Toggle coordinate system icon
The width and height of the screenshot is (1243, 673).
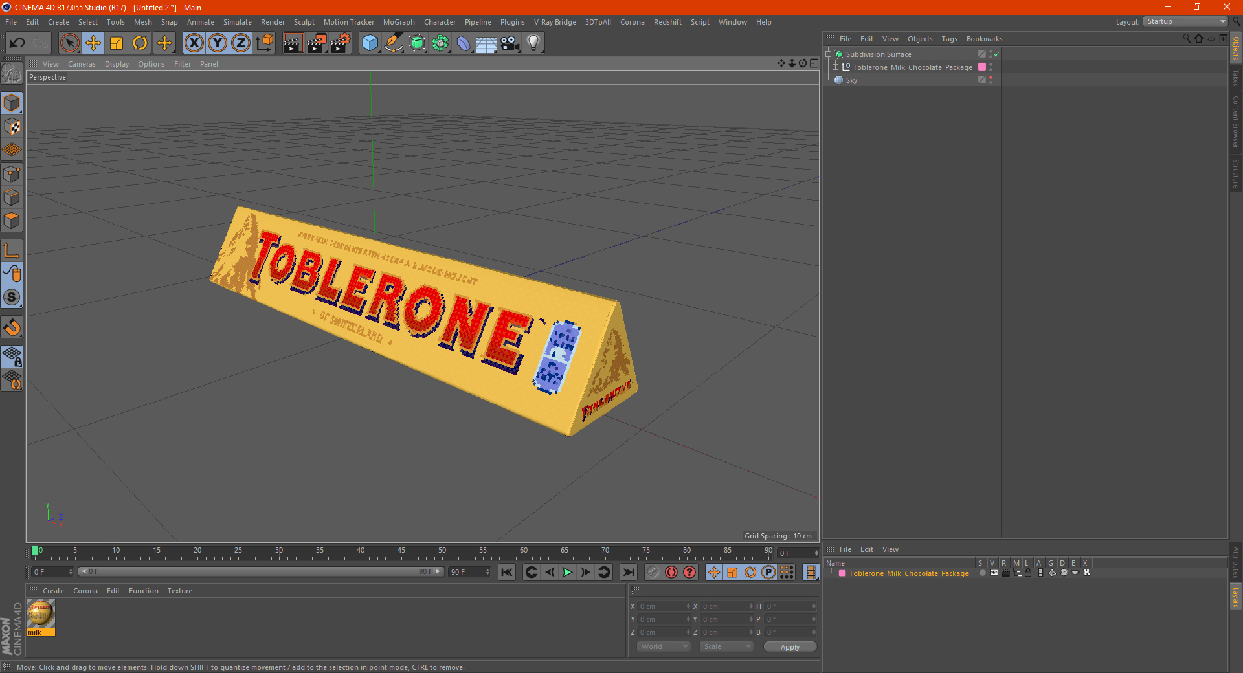tap(264, 43)
